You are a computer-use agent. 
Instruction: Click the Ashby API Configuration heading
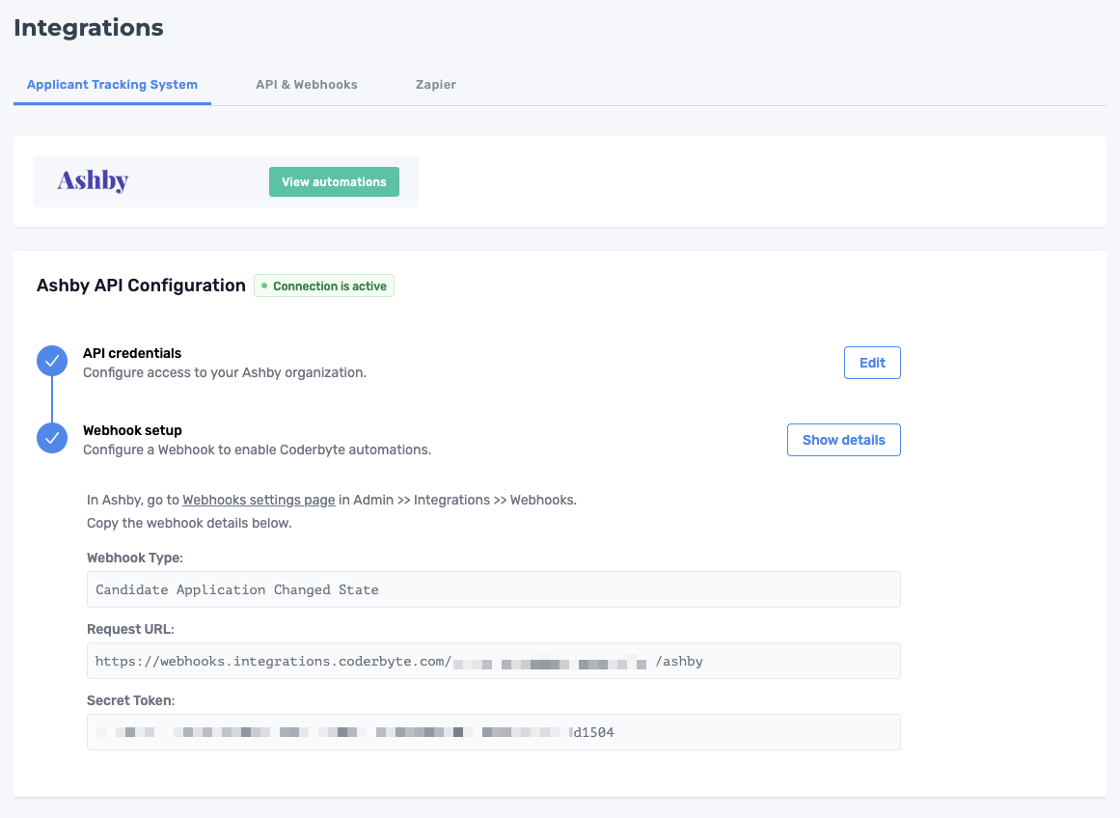tap(142, 286)
